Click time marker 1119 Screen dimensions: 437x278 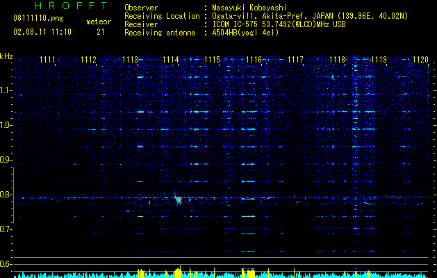(x=379, y=60)
